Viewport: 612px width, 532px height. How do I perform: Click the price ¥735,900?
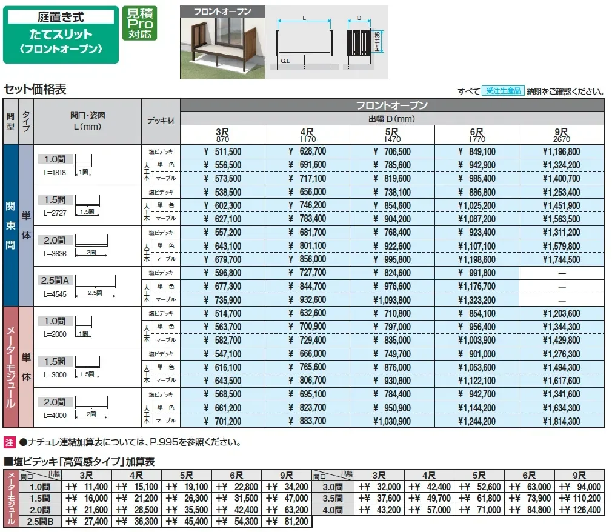click(x=222, y=300)
